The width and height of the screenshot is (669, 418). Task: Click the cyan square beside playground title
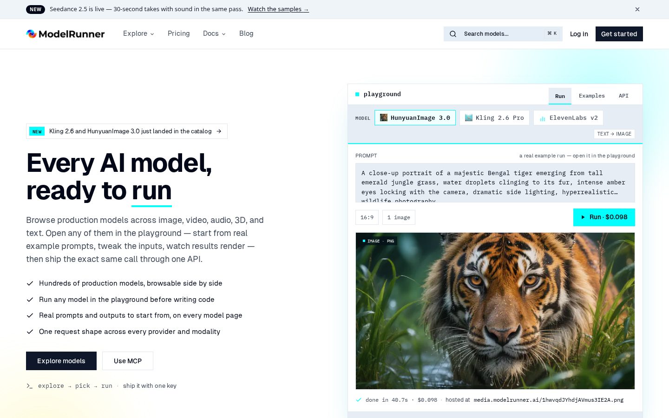(357, 94)
